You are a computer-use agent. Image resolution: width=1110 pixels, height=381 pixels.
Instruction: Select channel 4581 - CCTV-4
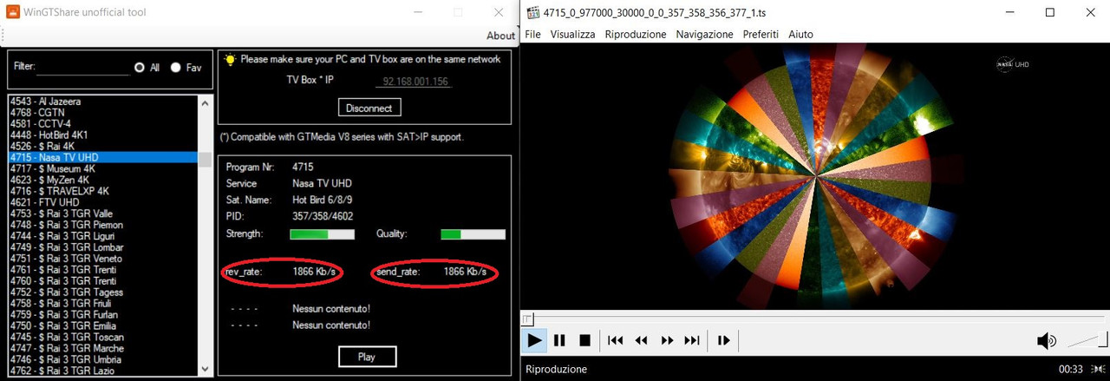pyautogui.click(x=103, y=124)
